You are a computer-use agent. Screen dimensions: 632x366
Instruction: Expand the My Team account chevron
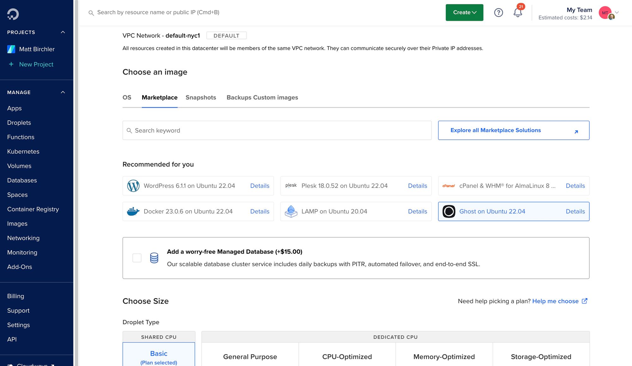point(617,13)
